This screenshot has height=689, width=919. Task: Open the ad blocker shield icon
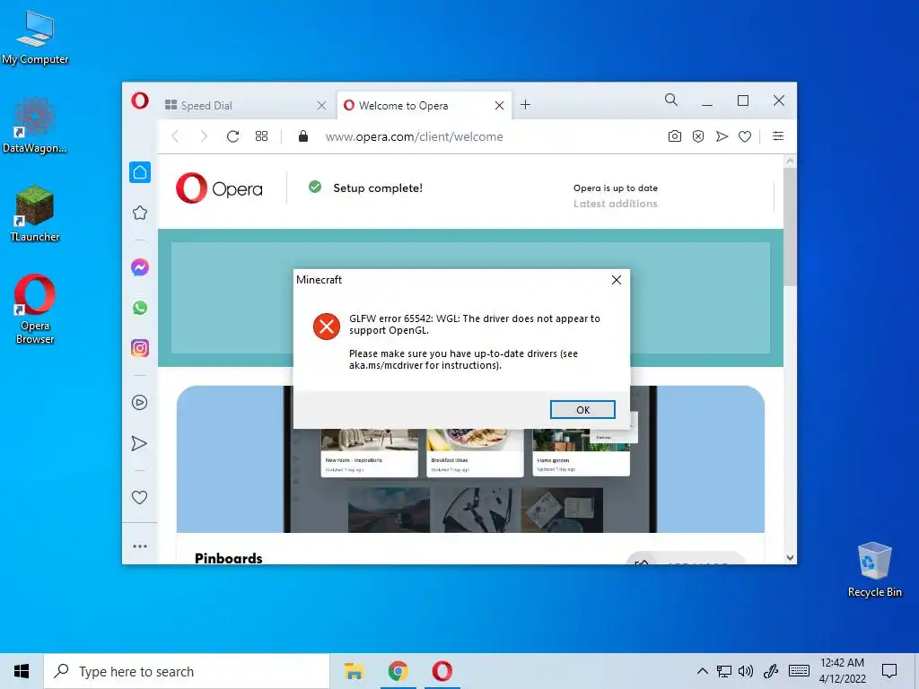pos(698,136)
